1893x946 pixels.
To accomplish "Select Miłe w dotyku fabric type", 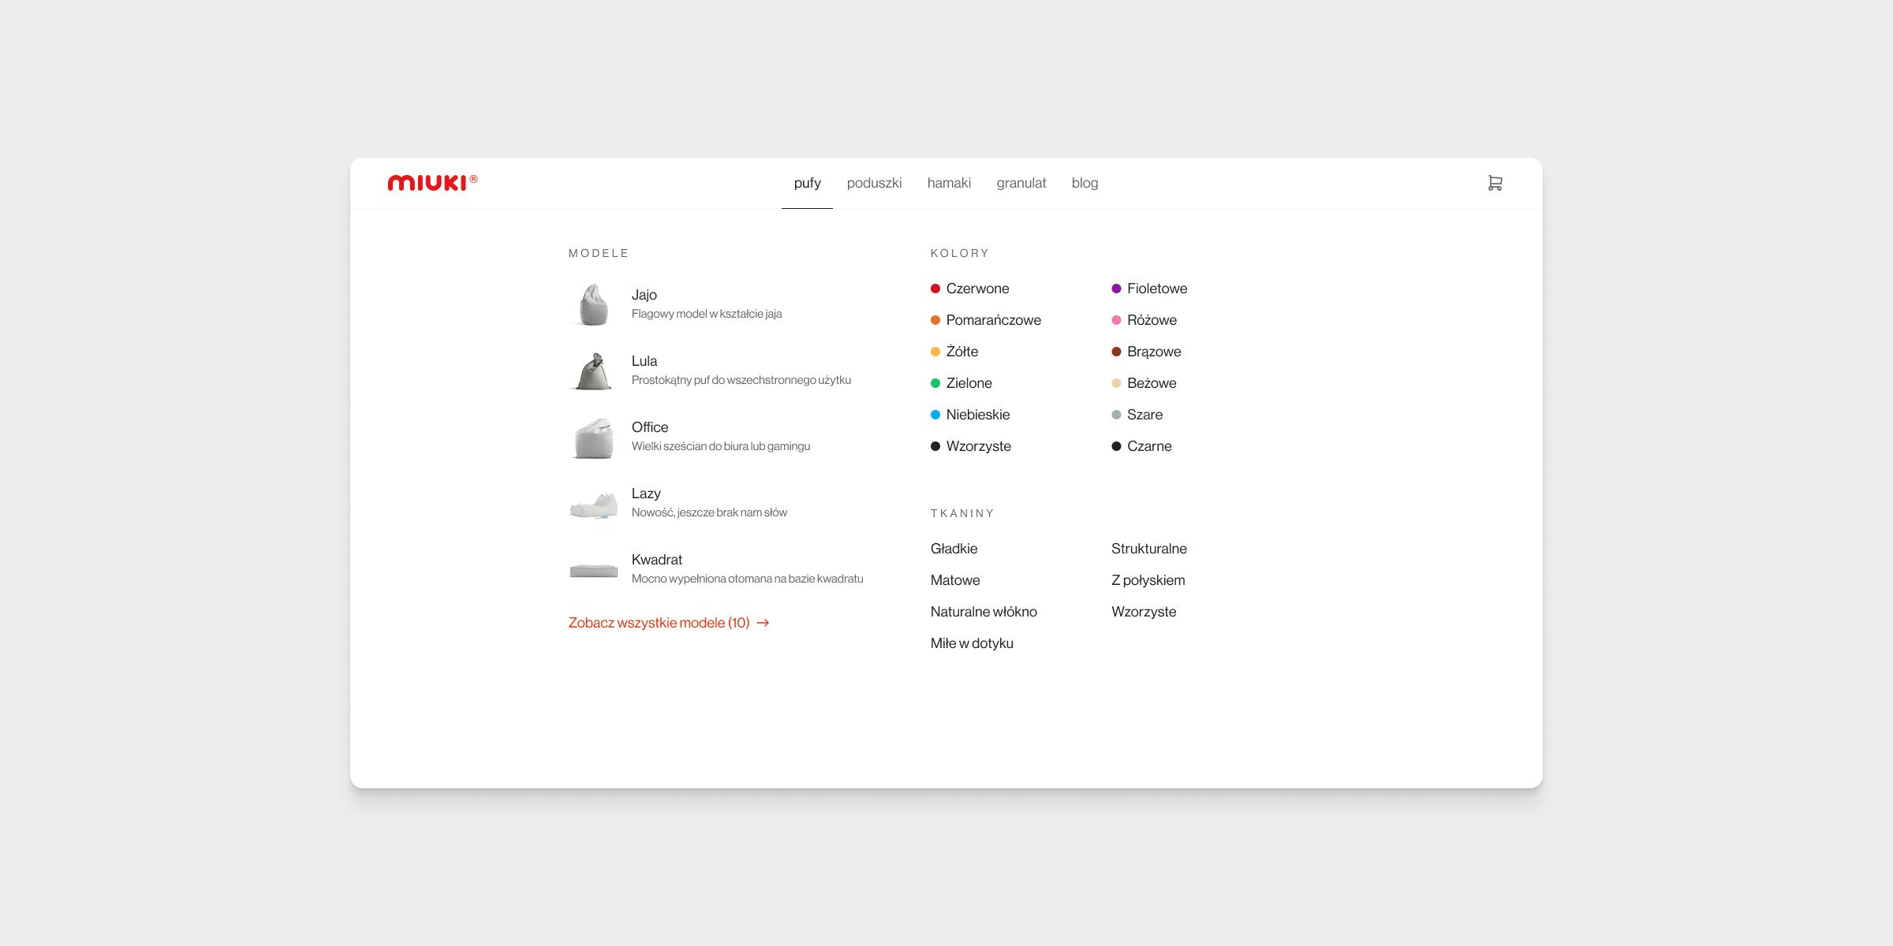I will point(972,643).
